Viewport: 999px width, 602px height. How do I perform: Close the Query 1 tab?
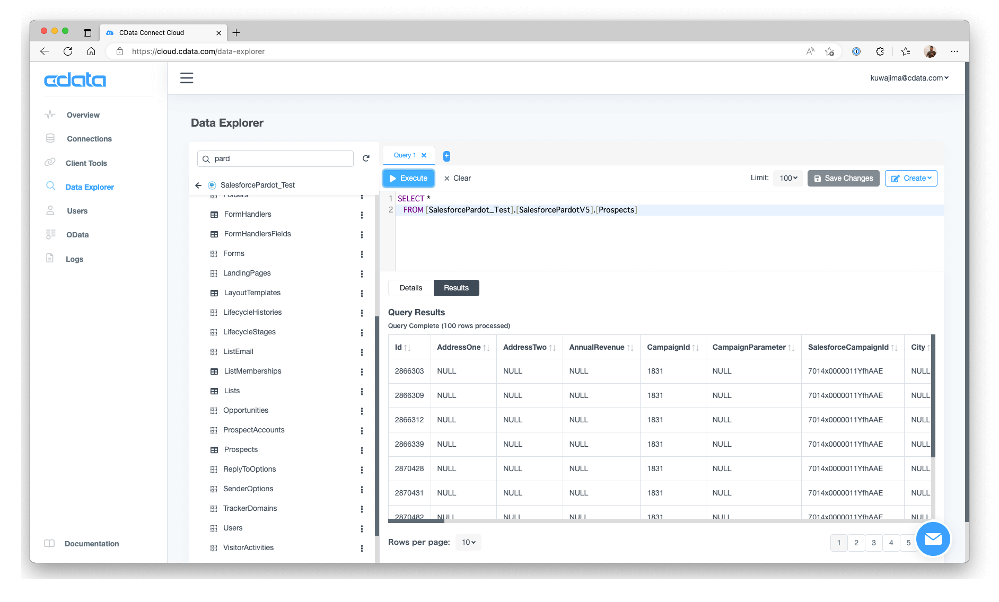[x=424, y=155]
